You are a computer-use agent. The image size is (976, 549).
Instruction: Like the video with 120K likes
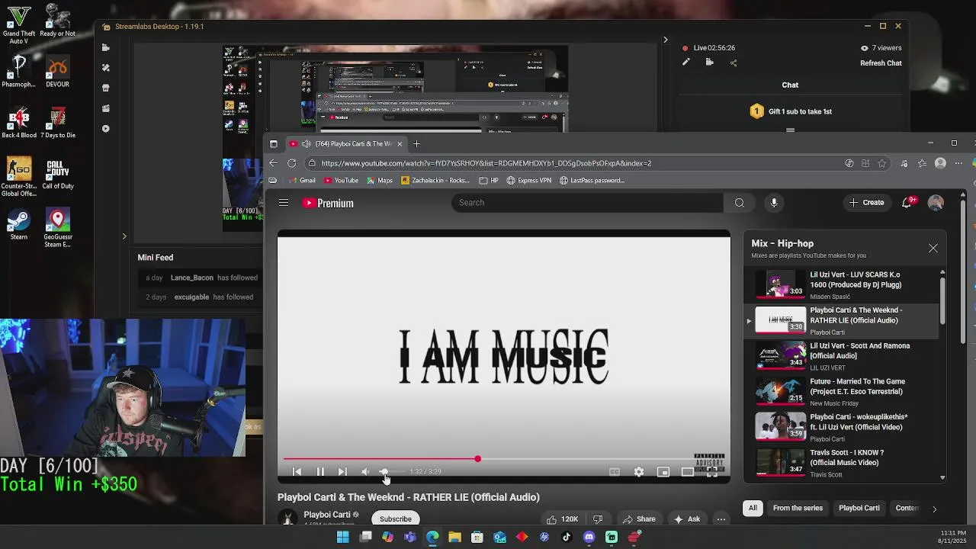click(563, 519)
